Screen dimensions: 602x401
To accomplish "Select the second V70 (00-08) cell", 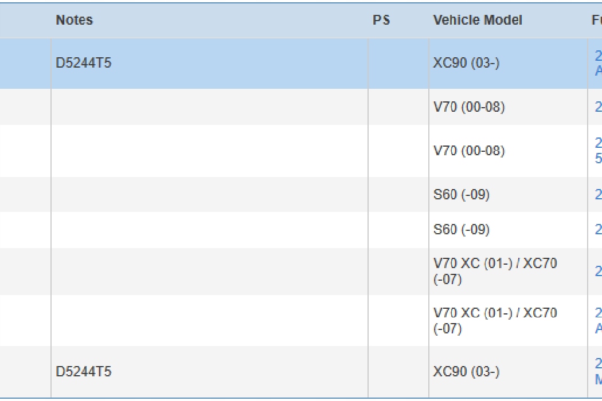I will pyautogui.click(x=469, y=151).
